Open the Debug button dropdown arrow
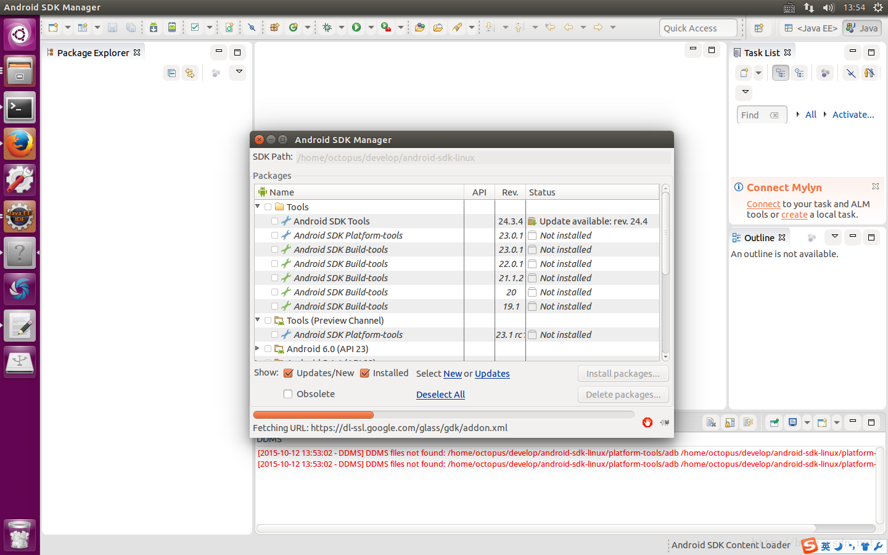The image size is (888, 555). 342,27
